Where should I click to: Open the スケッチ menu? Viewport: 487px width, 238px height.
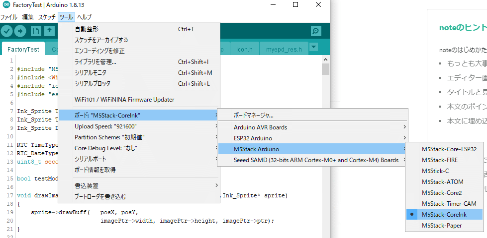pyautogui.click(x=47, y=17)
